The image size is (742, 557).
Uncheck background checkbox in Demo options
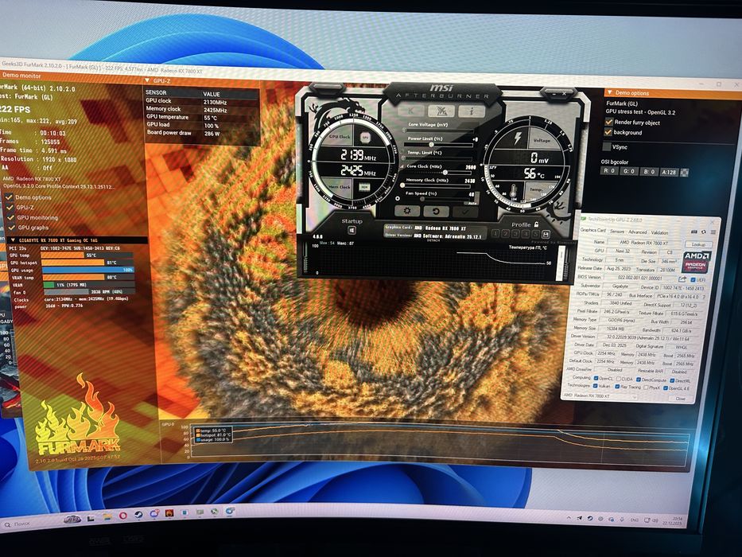(x=608, y=132)
